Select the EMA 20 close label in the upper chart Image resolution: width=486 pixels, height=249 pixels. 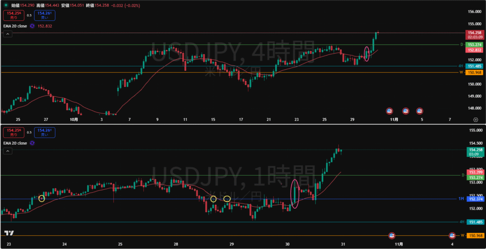click(15, 26)
